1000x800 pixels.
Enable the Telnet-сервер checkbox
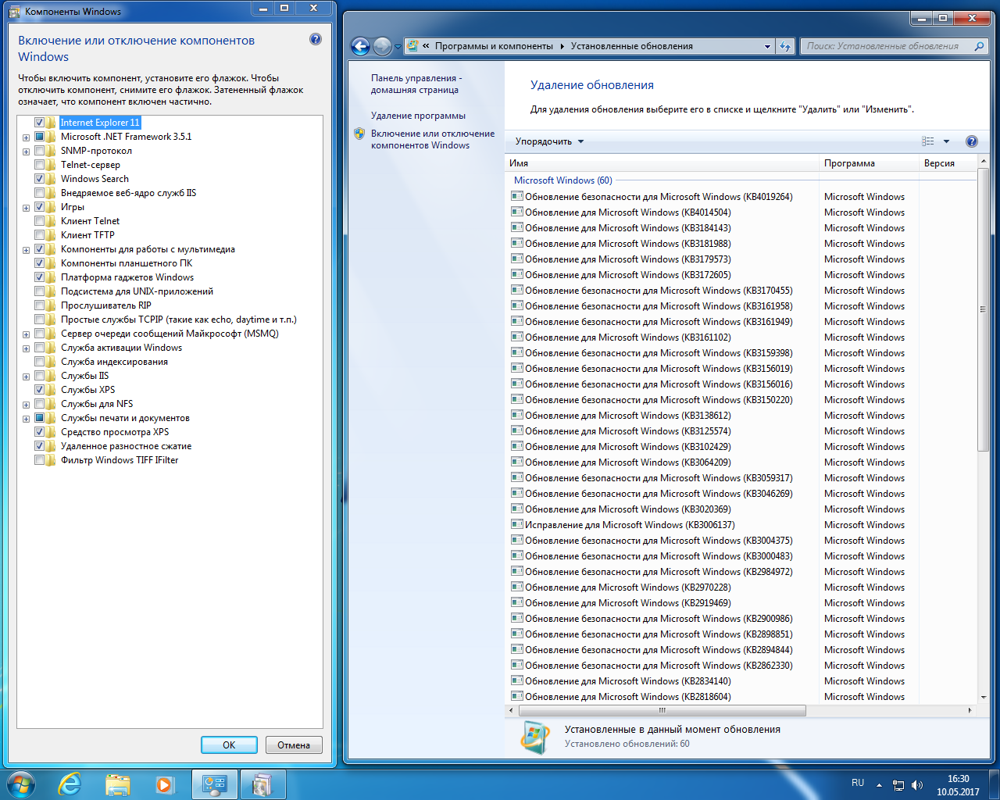(39, 165)
